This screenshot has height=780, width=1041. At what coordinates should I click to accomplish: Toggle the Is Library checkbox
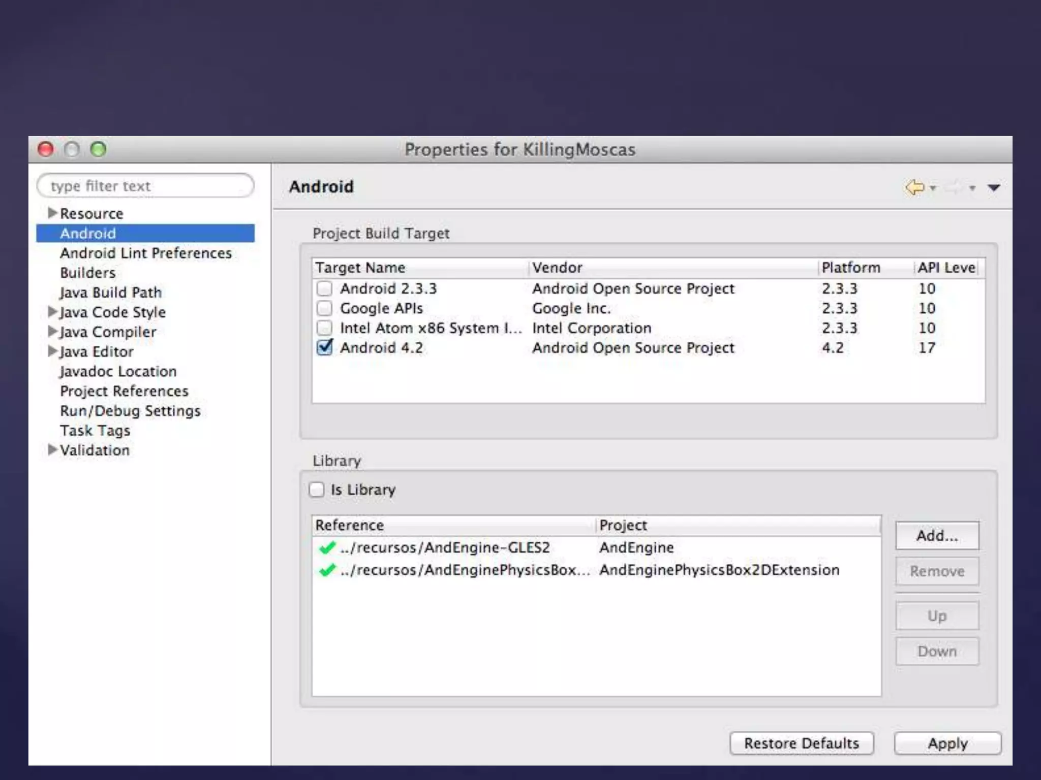pyautogui.click(x=317, y=490)
